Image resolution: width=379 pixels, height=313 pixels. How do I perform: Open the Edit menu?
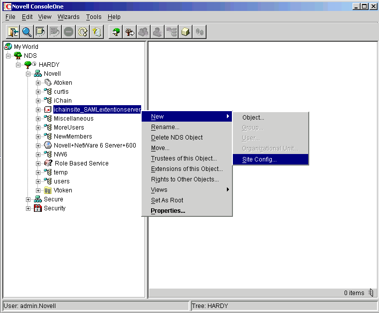coord(27,16)
